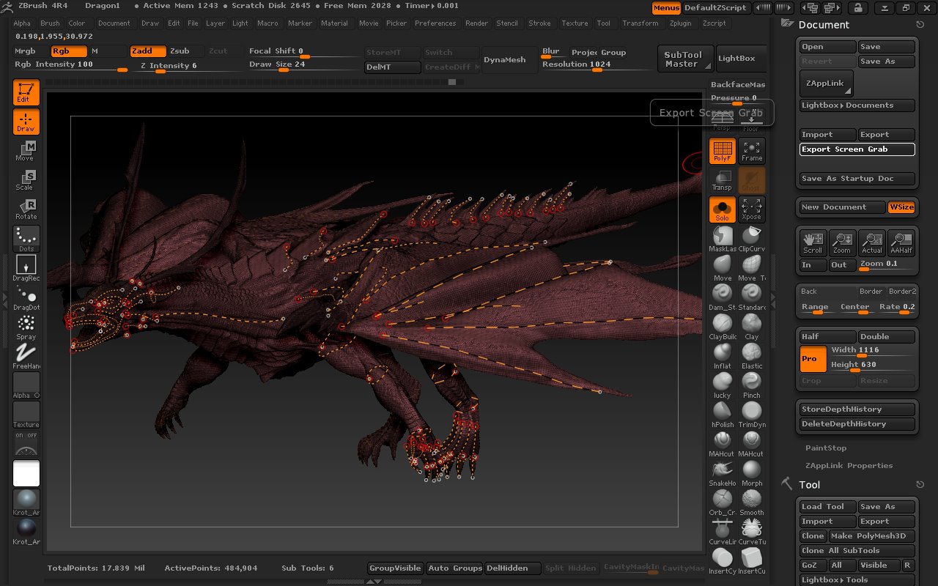Viewport: 938px width, 586px height.
Task: Toggle the PolyF wireframe display
Action: 723,151
